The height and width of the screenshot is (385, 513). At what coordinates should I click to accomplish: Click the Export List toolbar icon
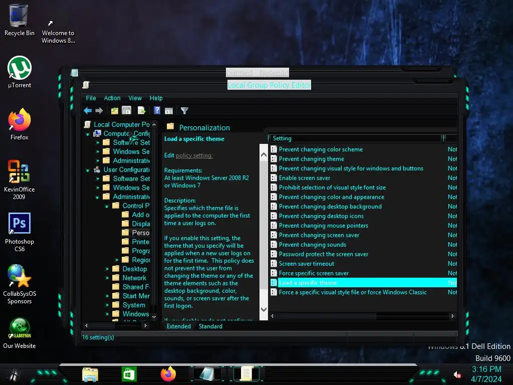coord(141,111)
